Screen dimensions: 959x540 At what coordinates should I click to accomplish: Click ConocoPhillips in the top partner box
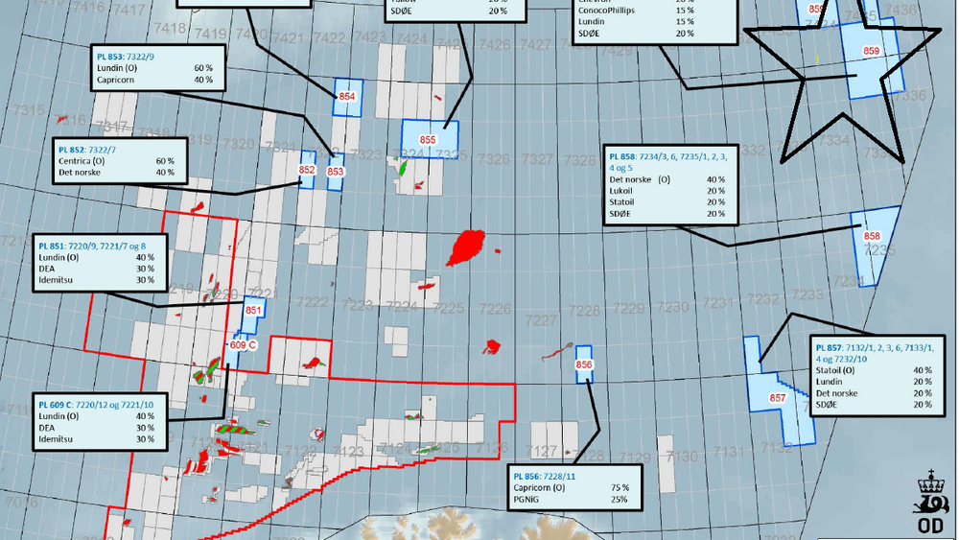[606, 11]
